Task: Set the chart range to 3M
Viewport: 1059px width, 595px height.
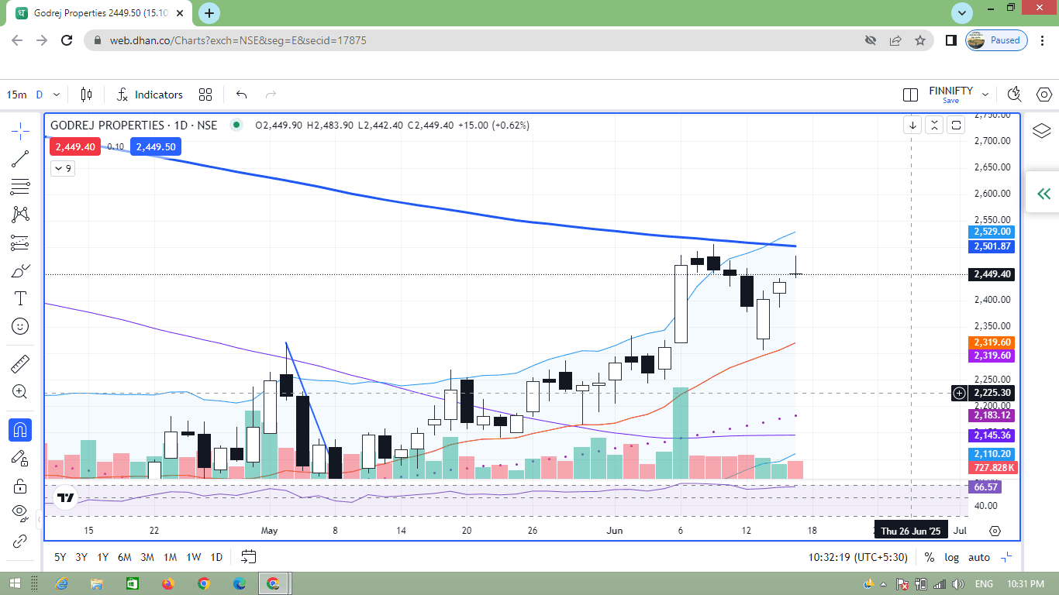Action: (x=147, y=557)
